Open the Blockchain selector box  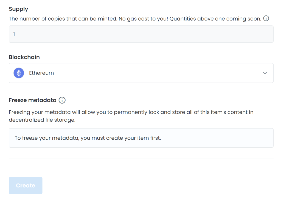coord(141,73)
